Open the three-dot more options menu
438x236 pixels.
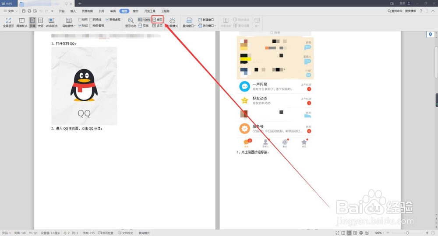427,11
